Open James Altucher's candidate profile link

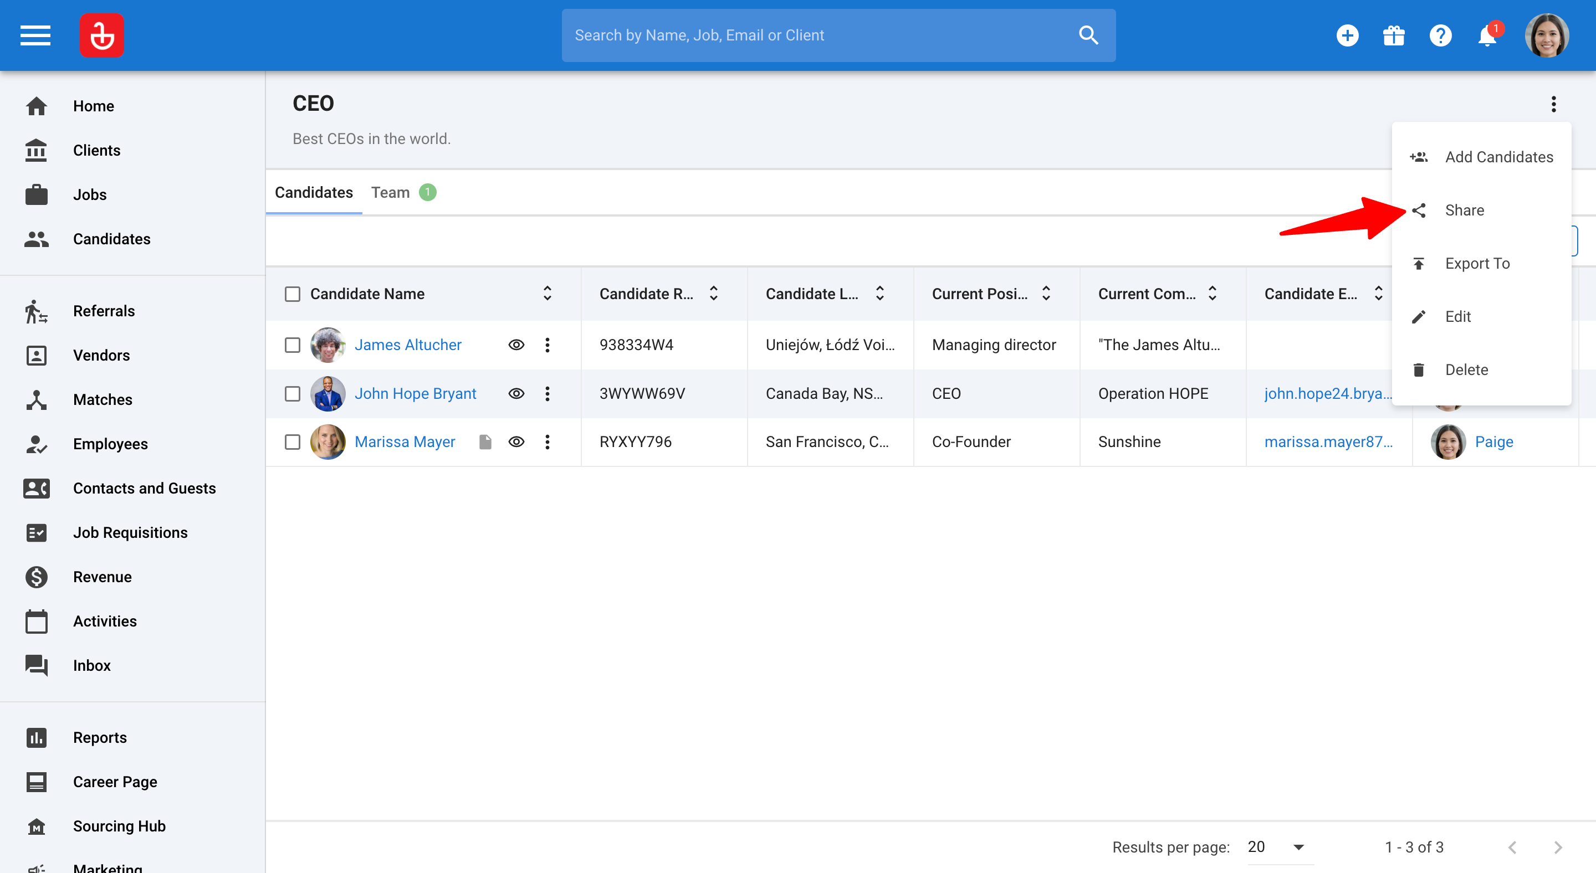tap(408, 345)
